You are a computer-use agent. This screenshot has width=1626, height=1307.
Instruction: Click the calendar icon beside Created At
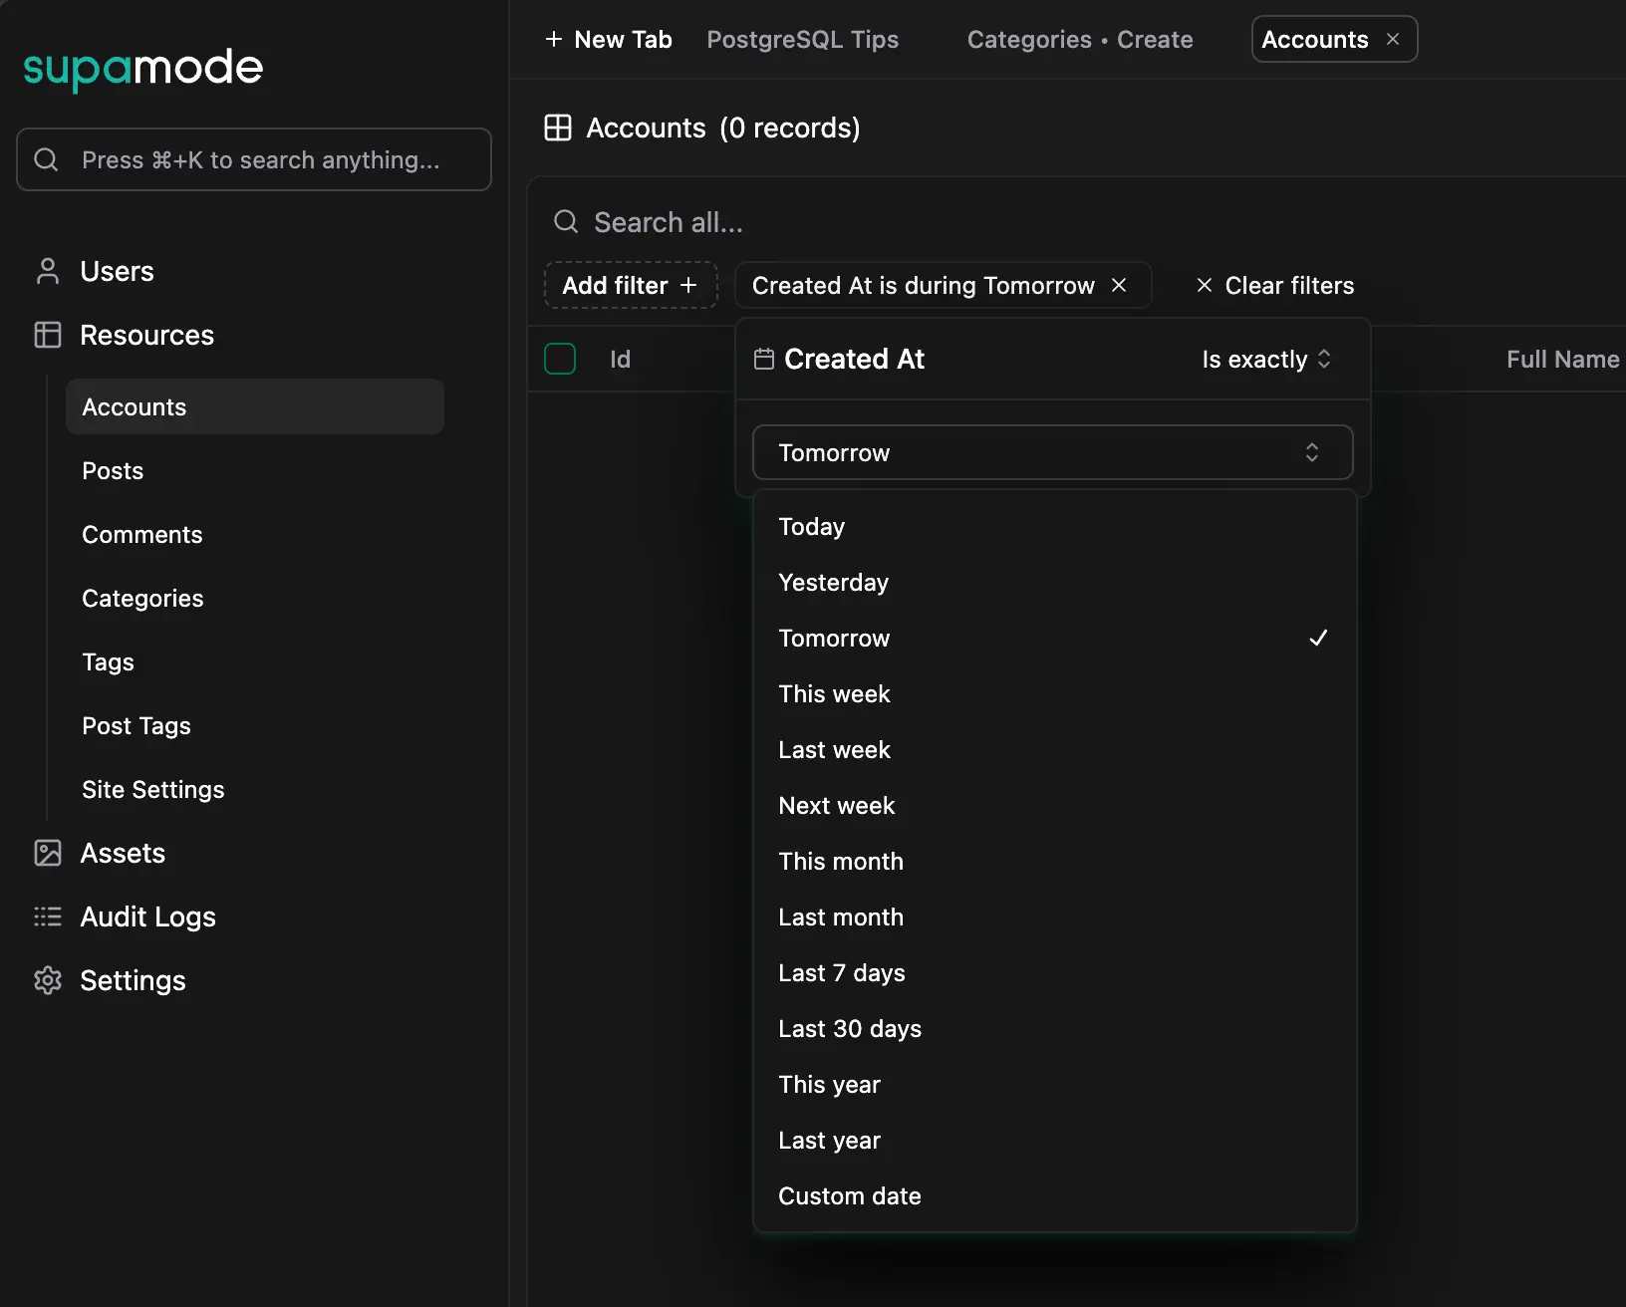(x=764, y=359)
